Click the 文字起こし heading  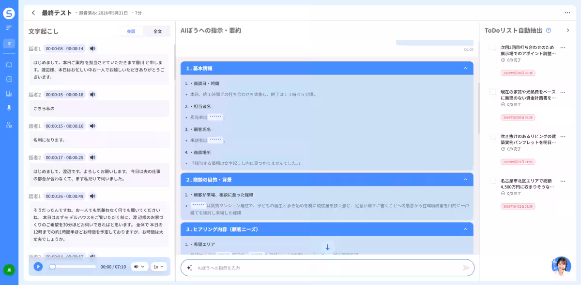(x=44, y=31)
